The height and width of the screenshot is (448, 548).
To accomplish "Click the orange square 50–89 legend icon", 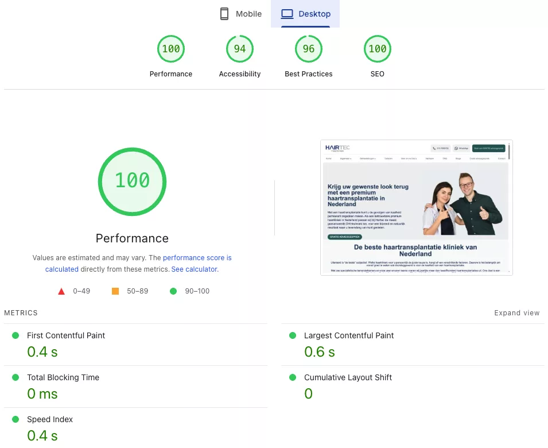I will [115, 291].
